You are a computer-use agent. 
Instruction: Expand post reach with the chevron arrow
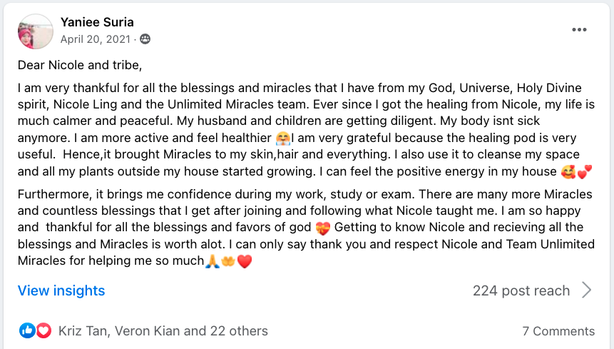[x=587, y=290]
